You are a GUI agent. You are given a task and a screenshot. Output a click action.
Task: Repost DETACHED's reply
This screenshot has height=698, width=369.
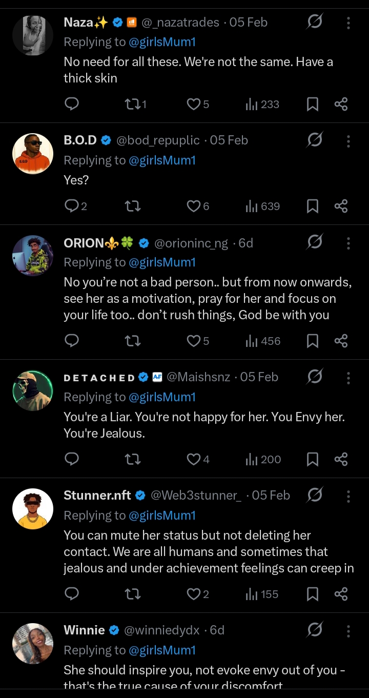[133, 459]
